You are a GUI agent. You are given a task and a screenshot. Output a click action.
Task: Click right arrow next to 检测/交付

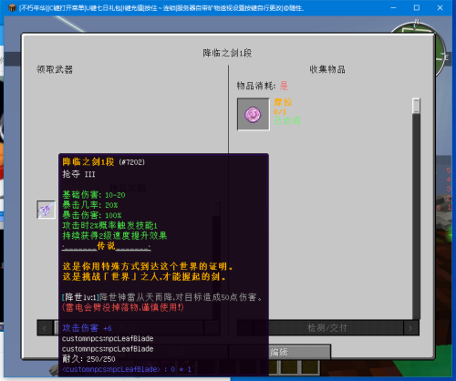[411, 328]
